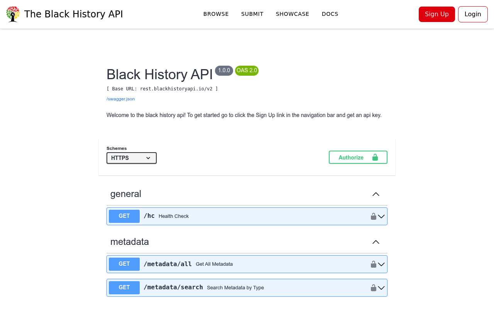Image resolution: width=494 pixels, height=309 pixels.
Task: Collapse the metadata section
Action: click(x=376, y=242)
